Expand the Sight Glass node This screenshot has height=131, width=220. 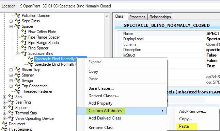coord(11,21)
